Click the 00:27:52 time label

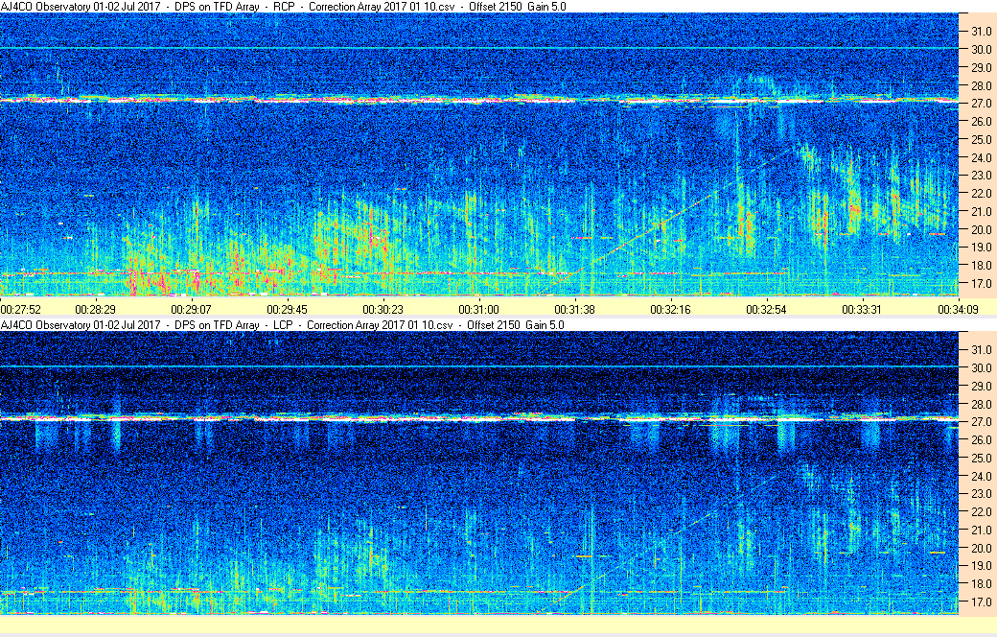21,310
